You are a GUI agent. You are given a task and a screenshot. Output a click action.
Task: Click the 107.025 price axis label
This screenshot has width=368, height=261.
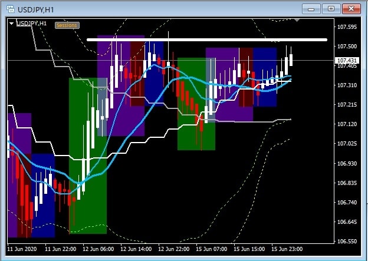click(346, 144)
